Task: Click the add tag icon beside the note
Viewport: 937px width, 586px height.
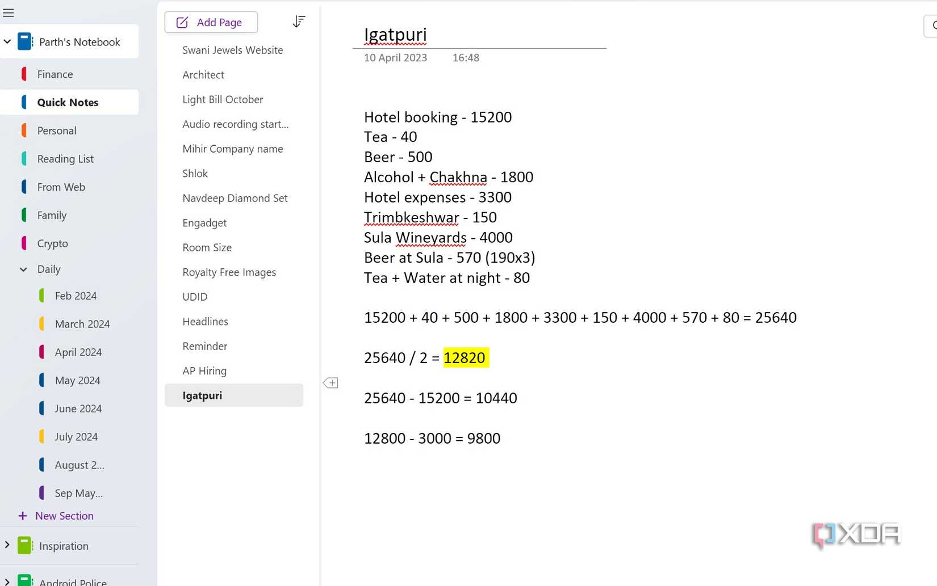Action: [x=330, y=383]
